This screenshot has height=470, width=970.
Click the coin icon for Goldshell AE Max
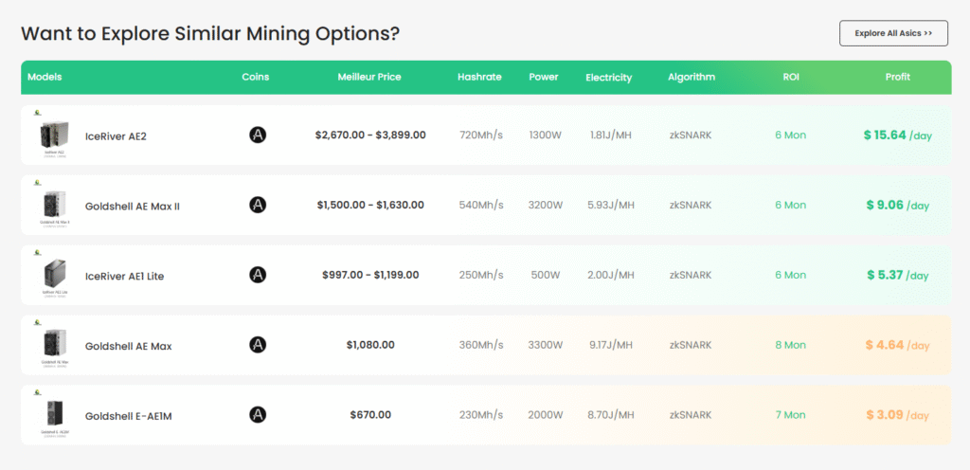tap(257, 345)
